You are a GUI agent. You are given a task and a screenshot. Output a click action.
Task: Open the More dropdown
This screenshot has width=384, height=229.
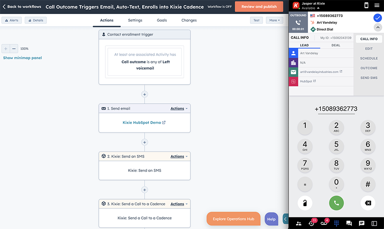[x=274, y=20]
